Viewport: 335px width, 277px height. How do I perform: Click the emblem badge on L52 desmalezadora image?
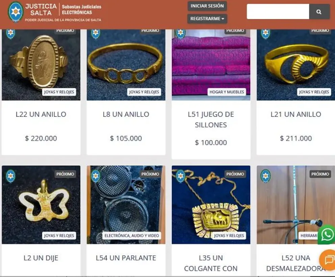coord(265,176)
